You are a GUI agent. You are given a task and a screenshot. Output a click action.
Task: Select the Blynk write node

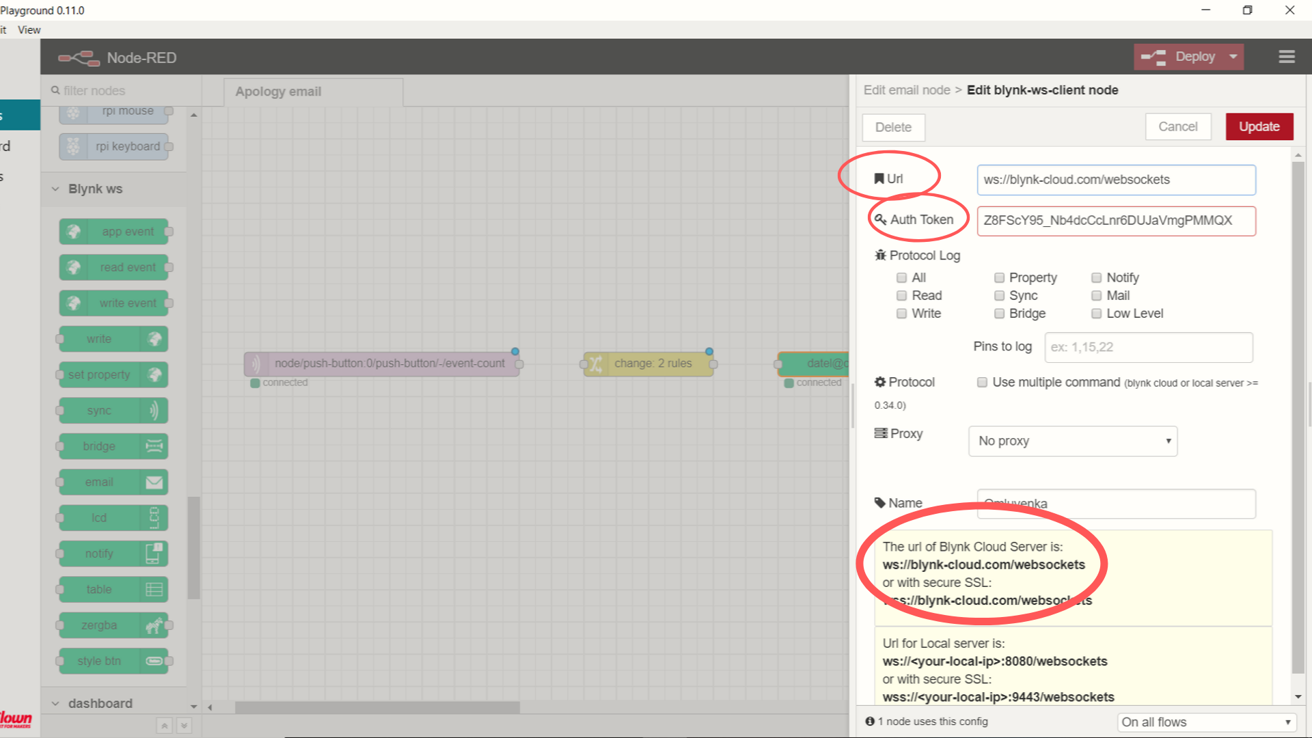[113, 339]
